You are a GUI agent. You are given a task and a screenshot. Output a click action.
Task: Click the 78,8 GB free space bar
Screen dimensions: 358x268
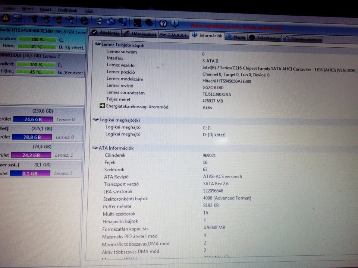(x=32, y=137)
